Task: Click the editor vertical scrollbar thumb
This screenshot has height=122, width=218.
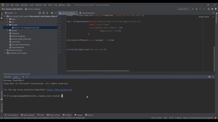Action: (214, 59)
